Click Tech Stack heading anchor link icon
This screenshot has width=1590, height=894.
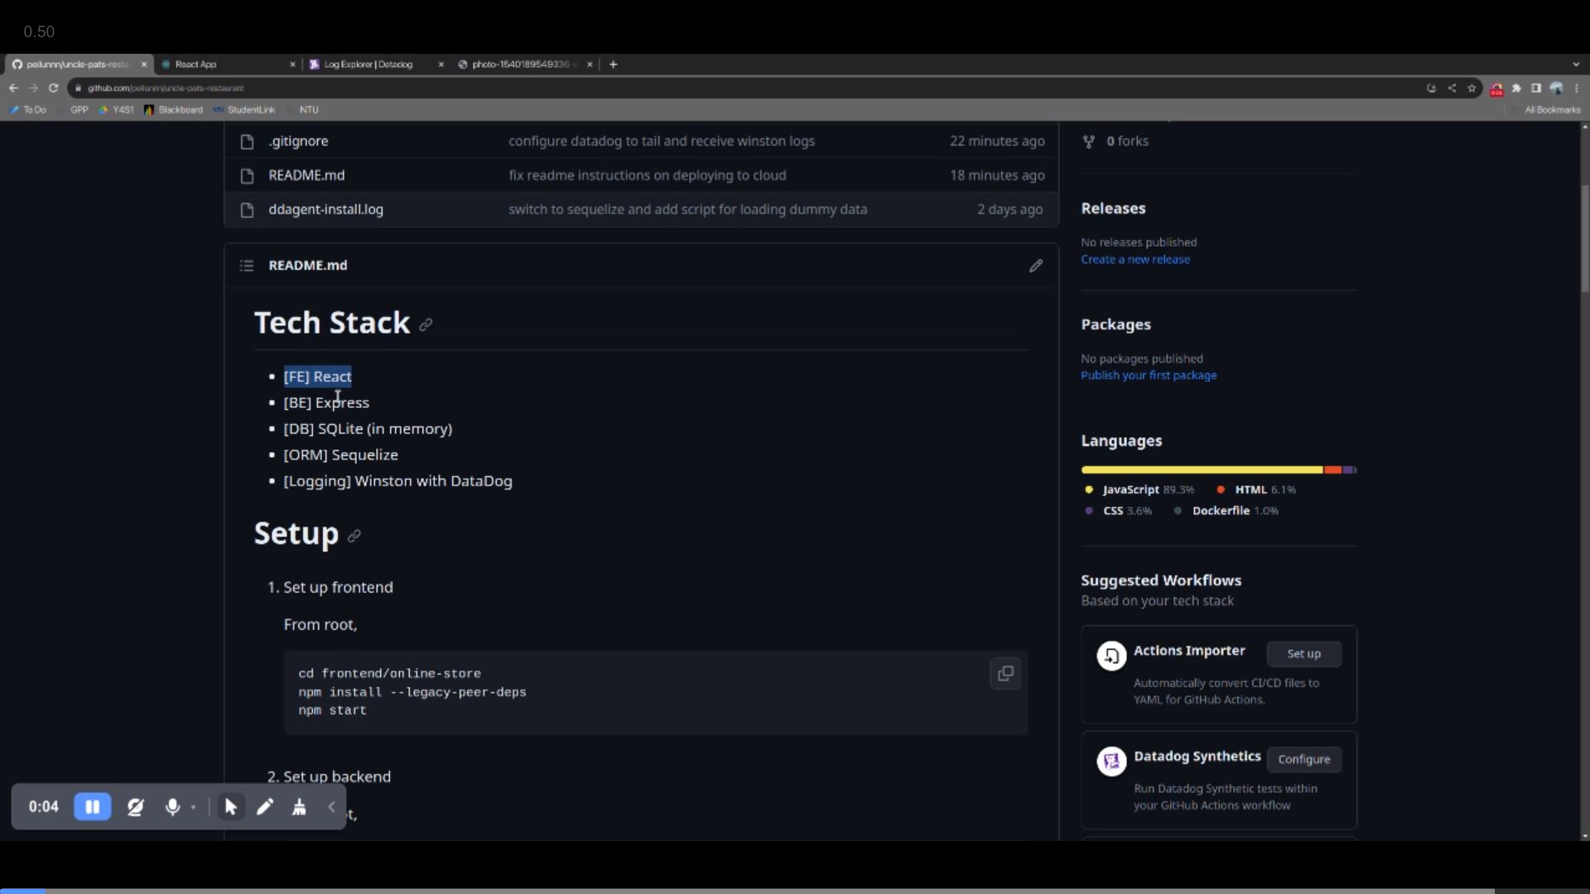(426, 324)
